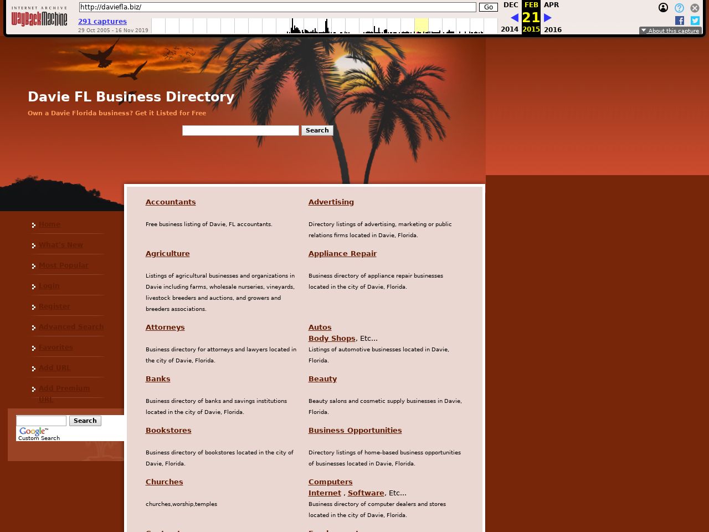This screenshot has width=709, height=532.
Task: Click the Wayback Machine logo
Action: click(39, 17)
